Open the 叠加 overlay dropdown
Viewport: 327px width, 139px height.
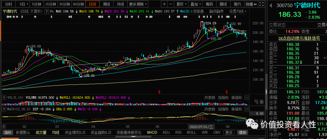point(196,4)
